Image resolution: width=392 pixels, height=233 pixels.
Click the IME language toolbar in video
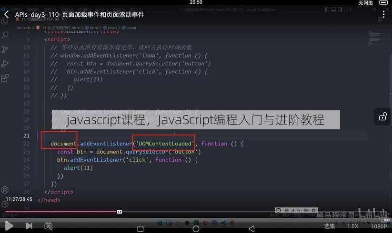(x=296, y=210)
